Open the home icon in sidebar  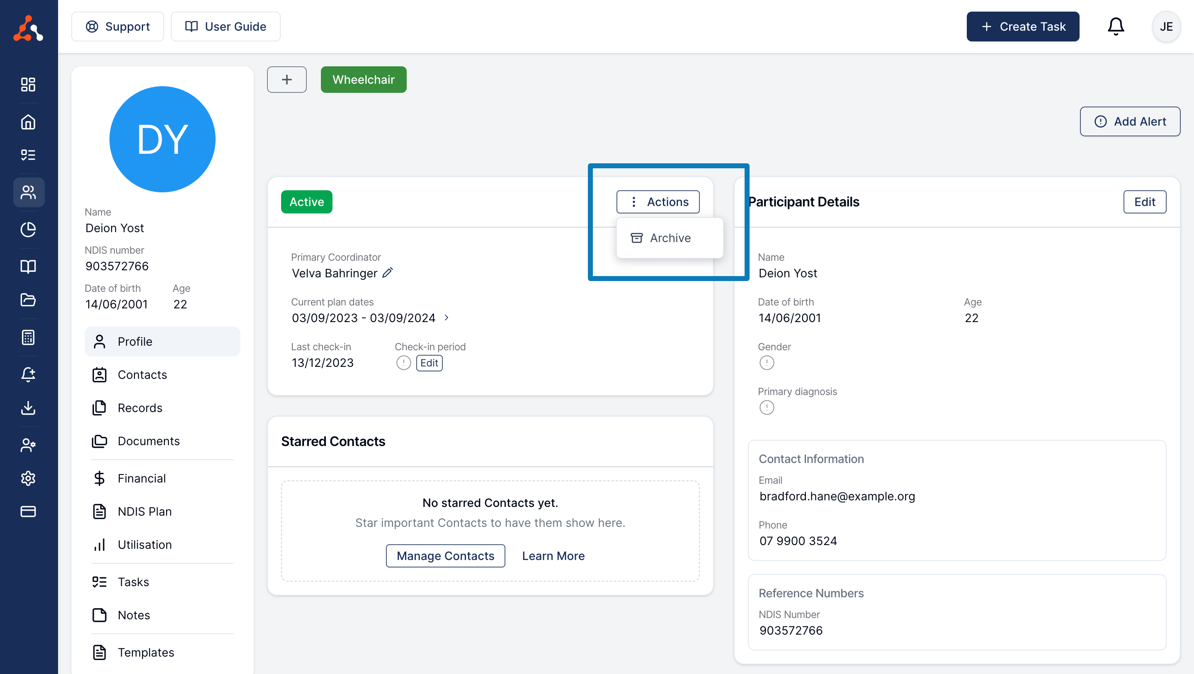pos(28,122)
